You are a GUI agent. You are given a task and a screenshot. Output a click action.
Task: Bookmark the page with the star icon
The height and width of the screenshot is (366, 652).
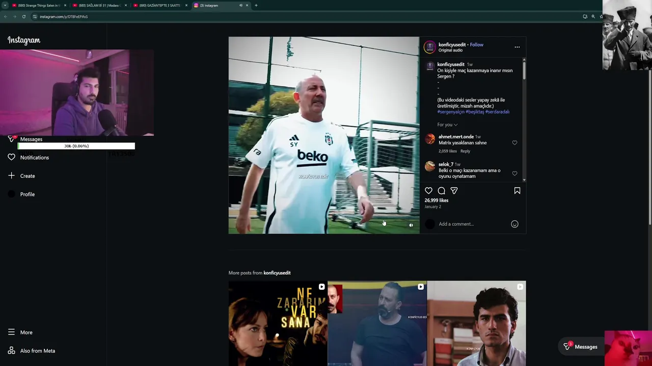601,17
